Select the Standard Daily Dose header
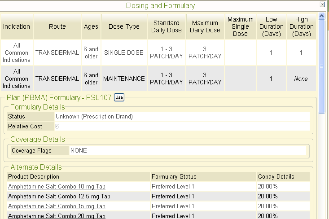The height and width of the screenshot is (219, 329). tap(167, 26)
